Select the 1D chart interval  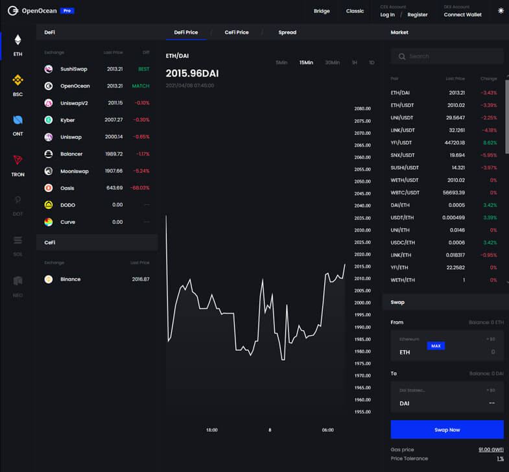point(372,63)
